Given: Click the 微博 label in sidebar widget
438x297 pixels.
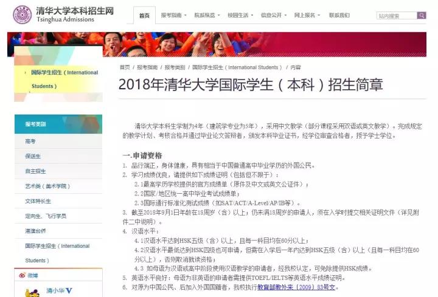Looking at the screenshot, I should coord(33,276).
